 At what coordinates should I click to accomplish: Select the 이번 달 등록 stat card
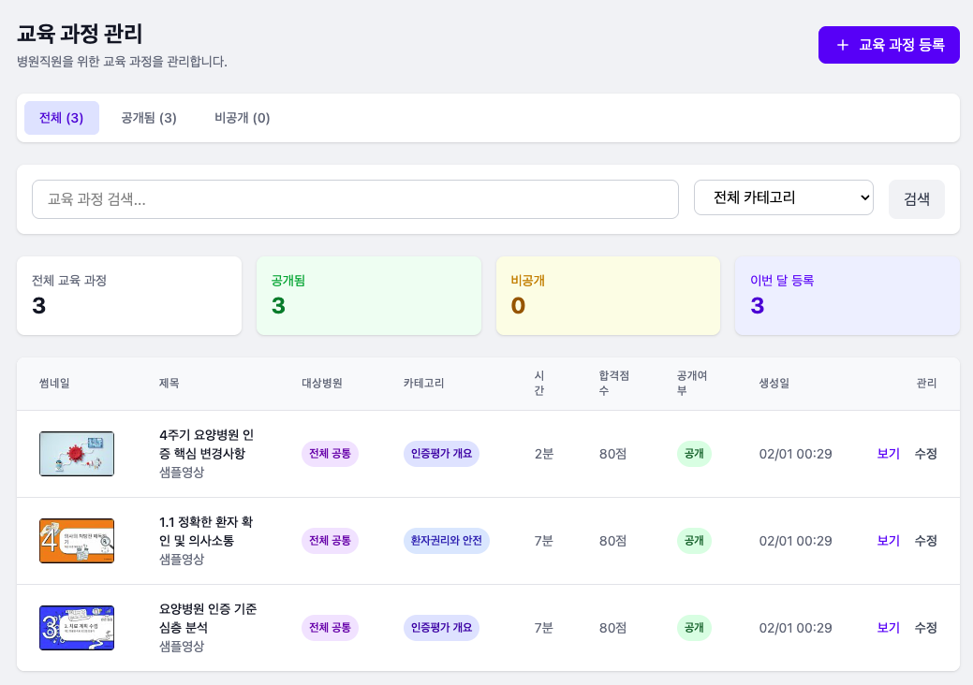[847, 295]
